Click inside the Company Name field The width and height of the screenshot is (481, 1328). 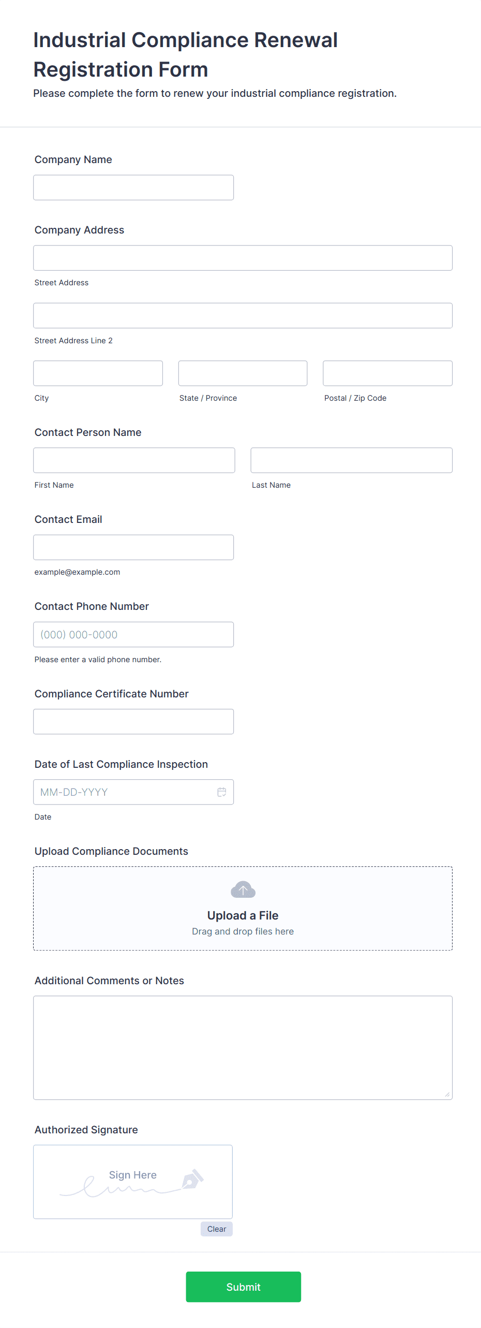[x=133, y=187]
